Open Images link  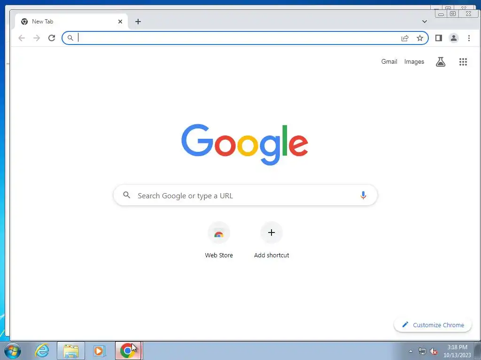click(x=414, y=61)
